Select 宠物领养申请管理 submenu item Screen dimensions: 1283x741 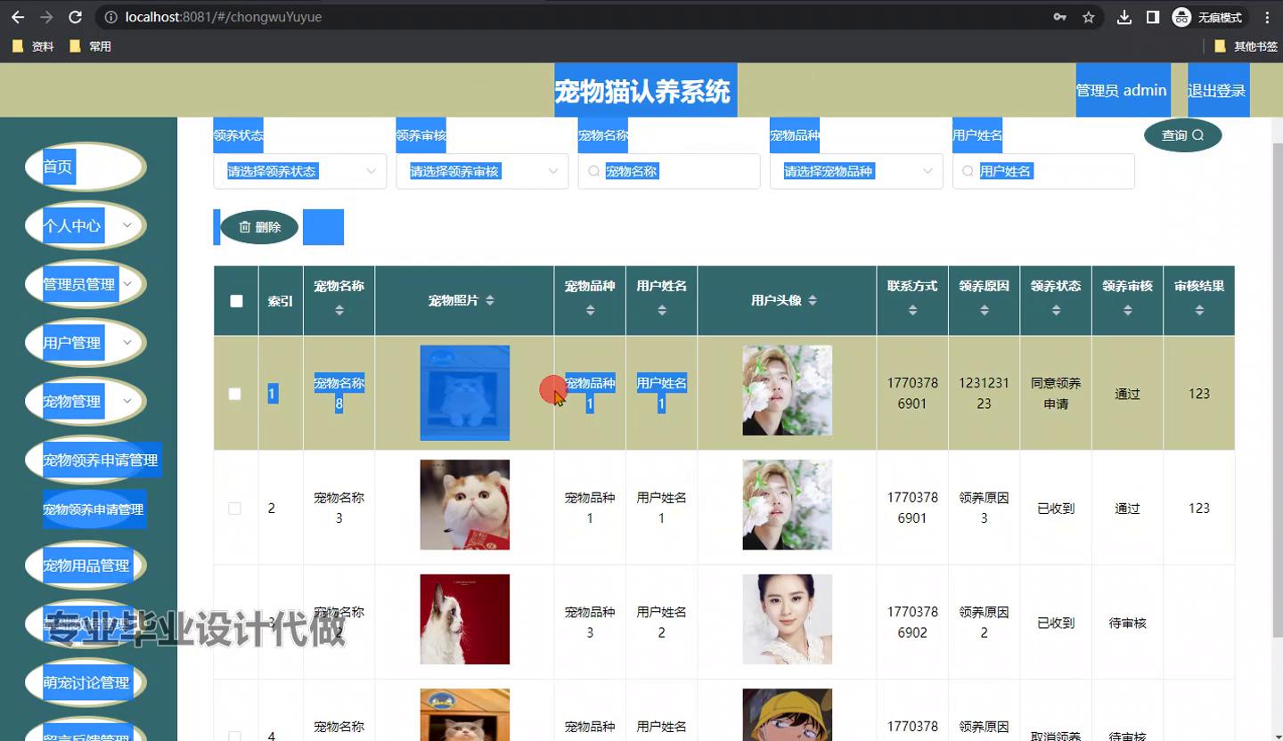tap(94, 509)
